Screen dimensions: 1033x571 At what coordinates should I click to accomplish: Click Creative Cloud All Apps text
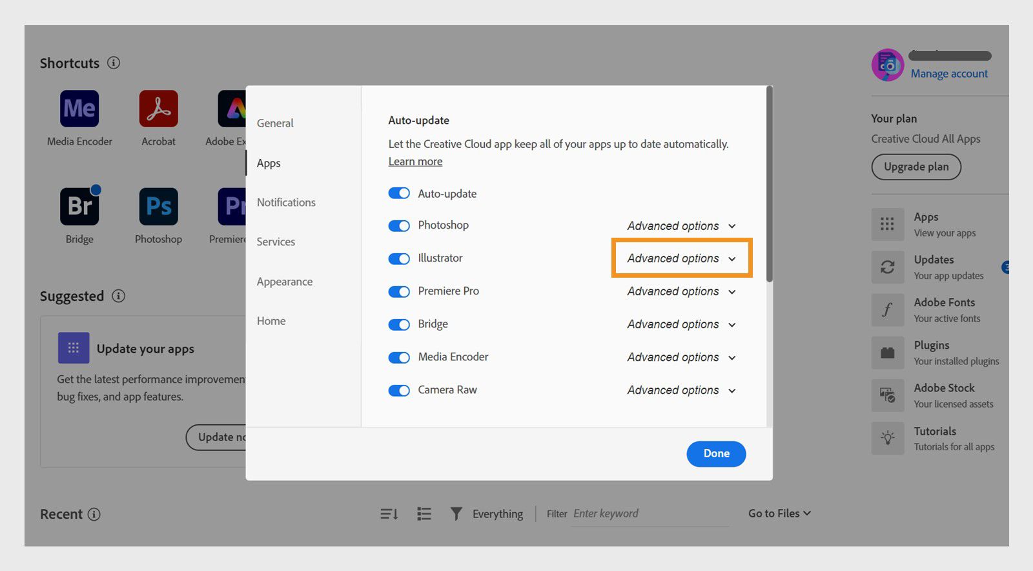pos(926,139)
